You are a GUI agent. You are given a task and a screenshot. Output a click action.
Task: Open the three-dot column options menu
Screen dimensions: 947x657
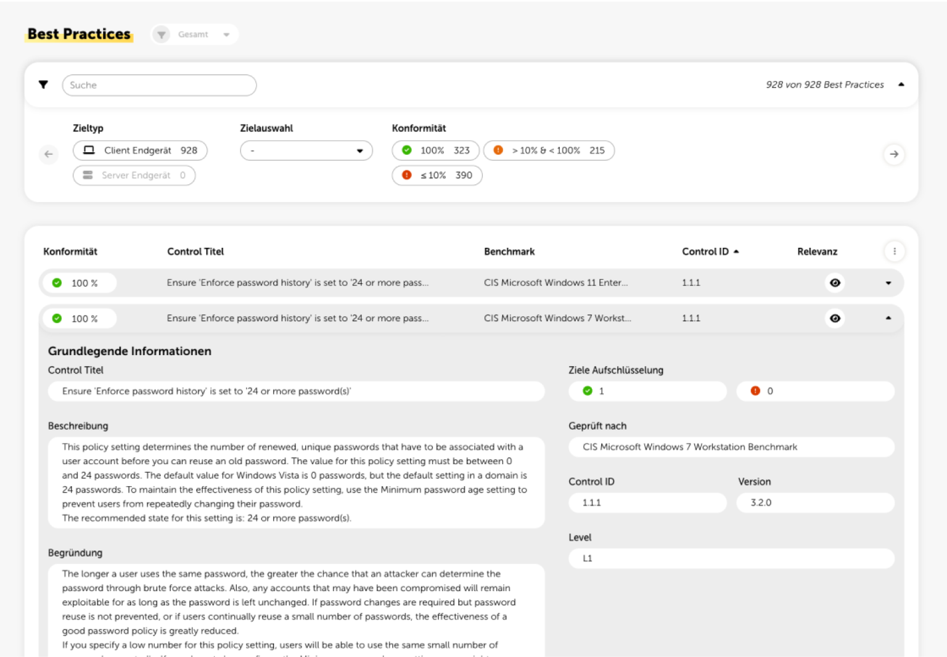coord(894,251)
